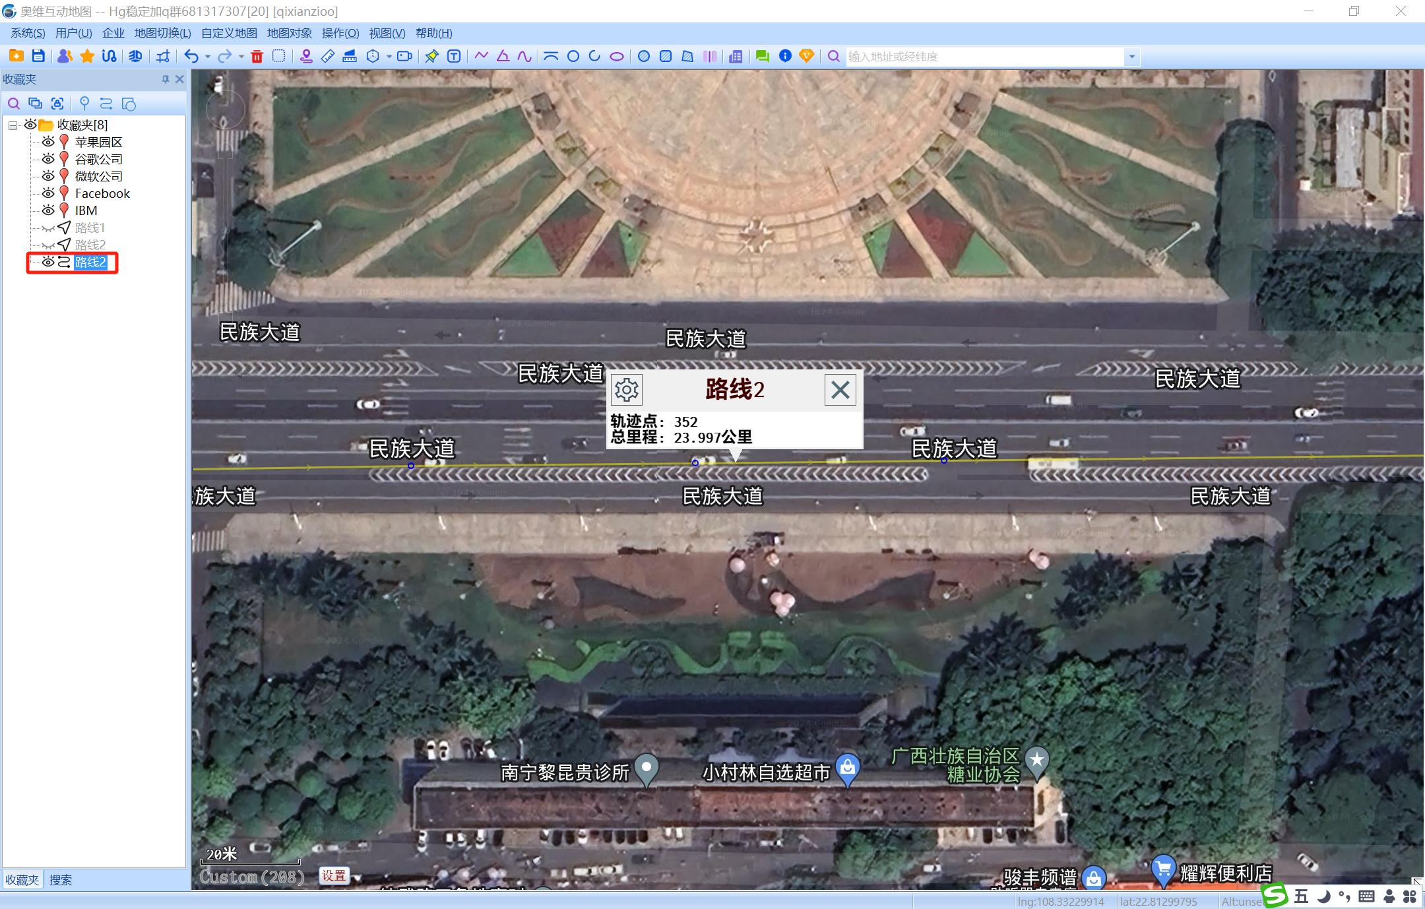Click the search magnifier beside address box
This screenshot has width=1425, height=909.
click(834, 56)
